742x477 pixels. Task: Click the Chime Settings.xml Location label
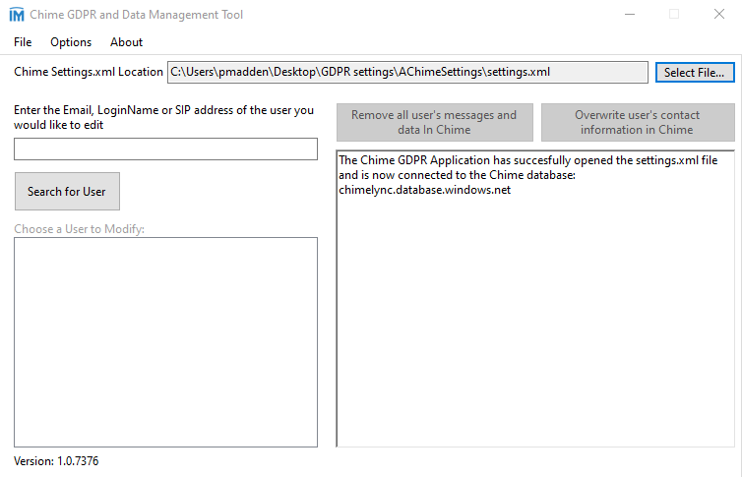[89, 73]
